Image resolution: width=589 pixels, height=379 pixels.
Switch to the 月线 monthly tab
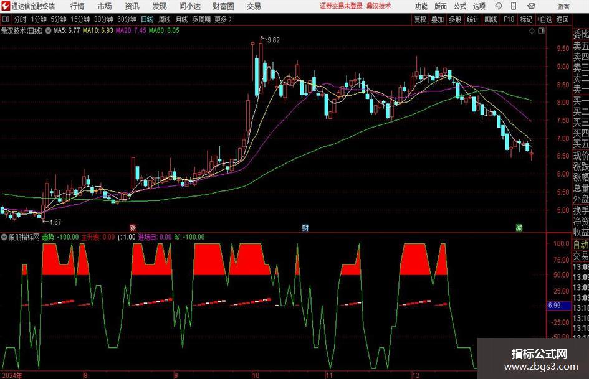pos(182,19)
